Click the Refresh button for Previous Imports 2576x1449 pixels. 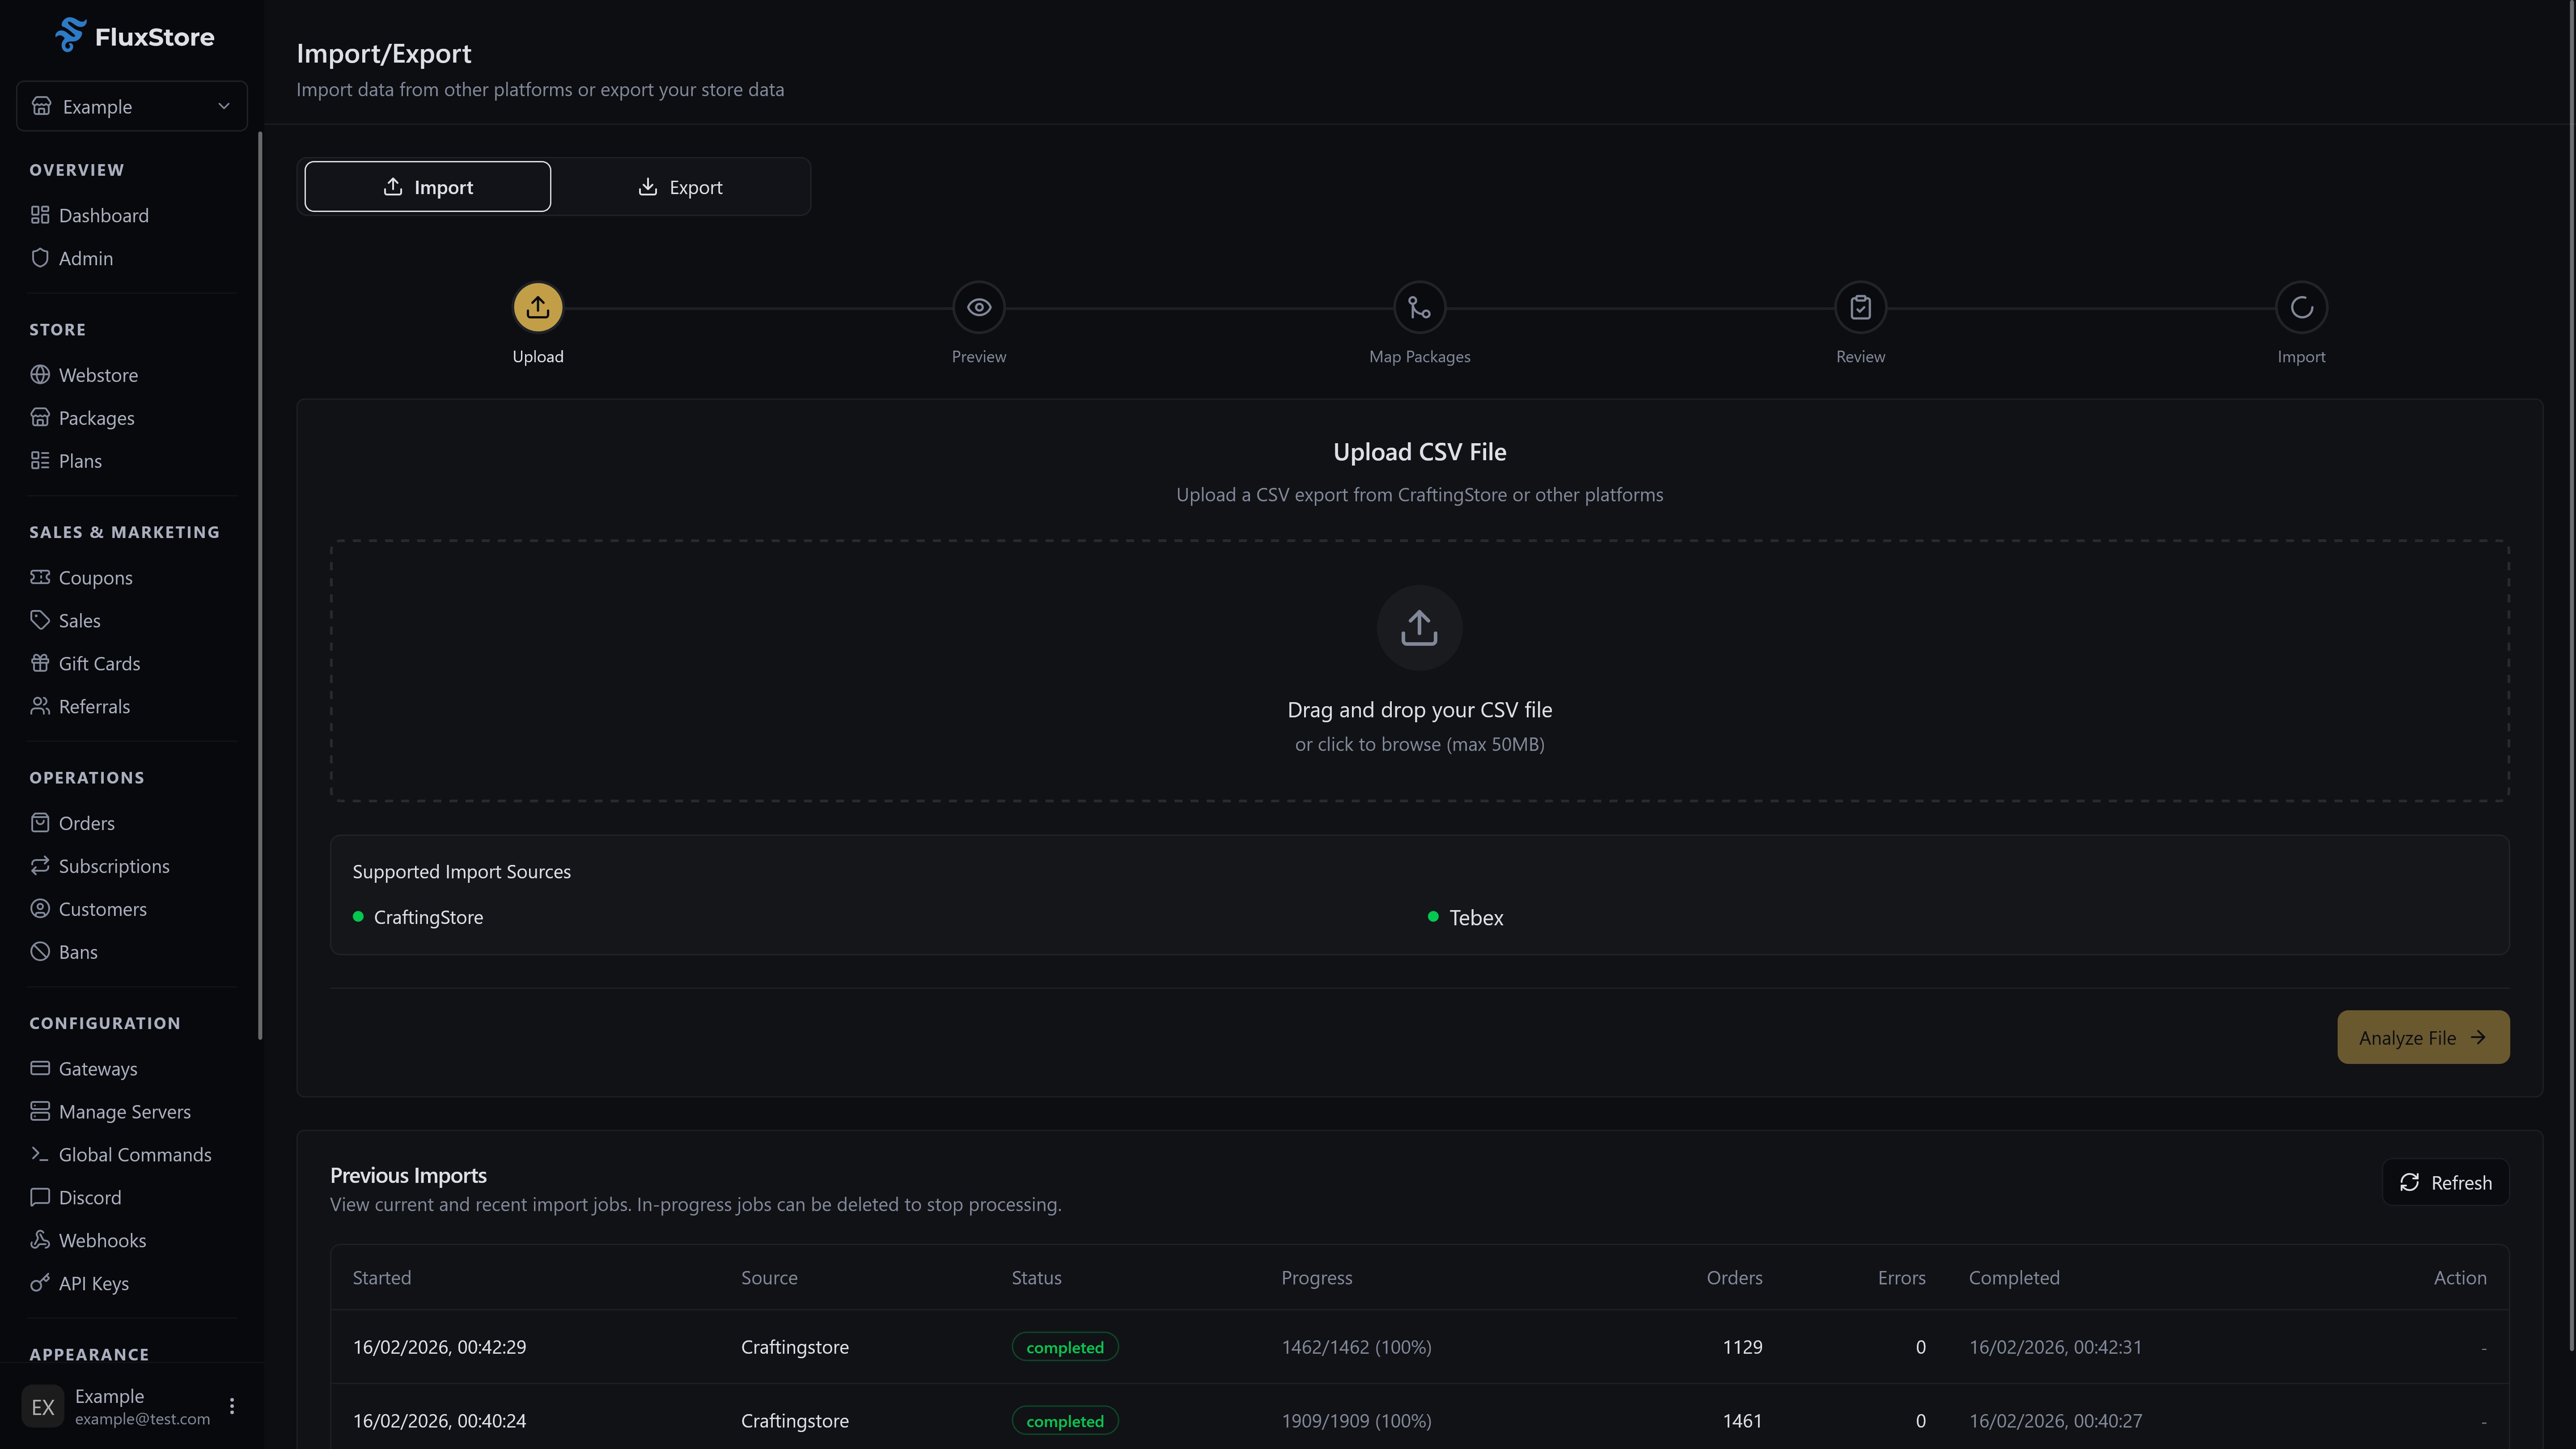[2446, 1182]
